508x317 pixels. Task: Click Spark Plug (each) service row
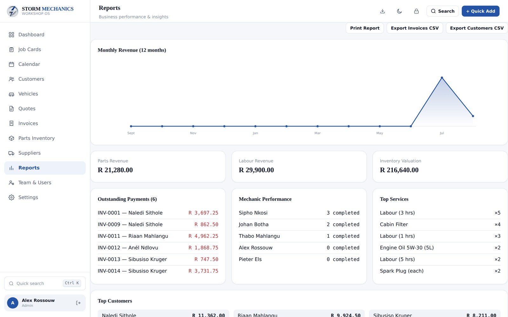pyautogui.click(x=440, y=271)
